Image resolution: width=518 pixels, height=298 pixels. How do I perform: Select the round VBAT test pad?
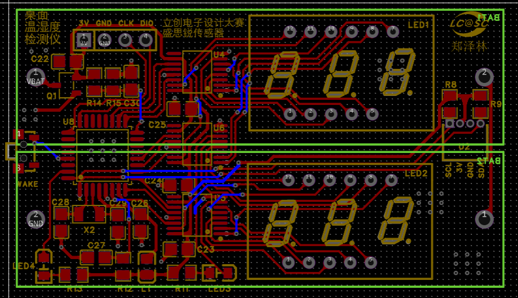click(36, 77)
